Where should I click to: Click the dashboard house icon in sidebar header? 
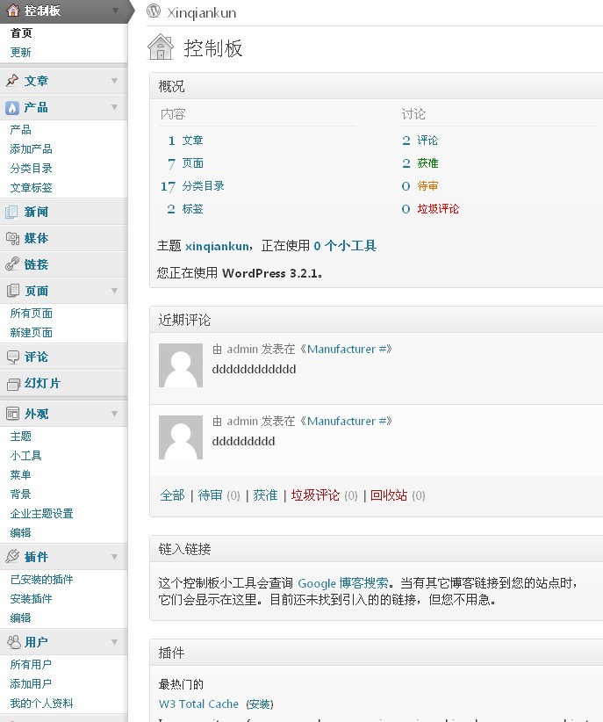point(13,11)
